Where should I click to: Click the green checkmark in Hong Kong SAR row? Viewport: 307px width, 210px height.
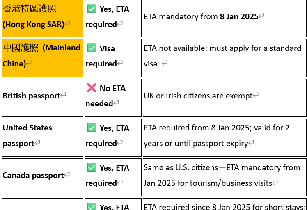92,9
